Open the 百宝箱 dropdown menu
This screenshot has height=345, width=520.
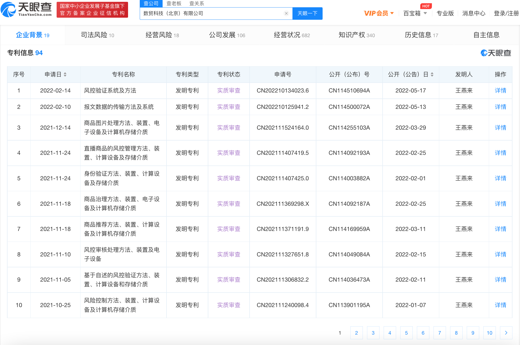click(415, 13)
